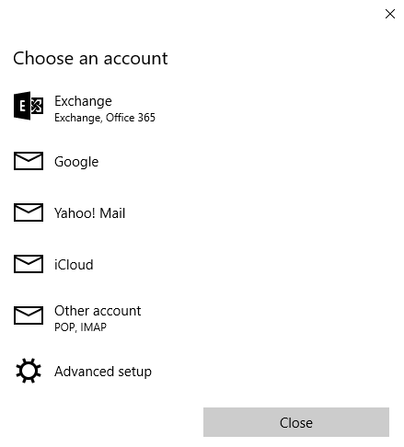404x447 pixels.
Task: Click the envelope icon beside Other account
Action: (x=29, y=315)
